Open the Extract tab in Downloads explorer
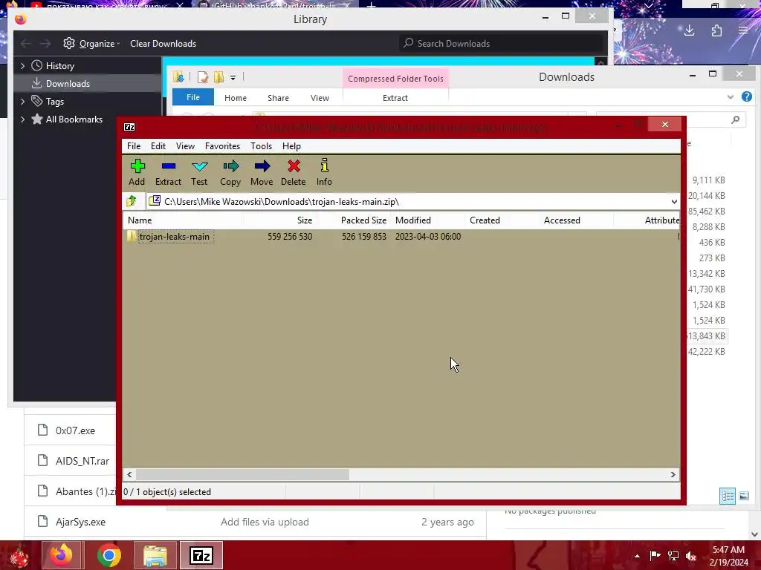The height and width of the screenshot is (570, 761). (x=395, y=98)
